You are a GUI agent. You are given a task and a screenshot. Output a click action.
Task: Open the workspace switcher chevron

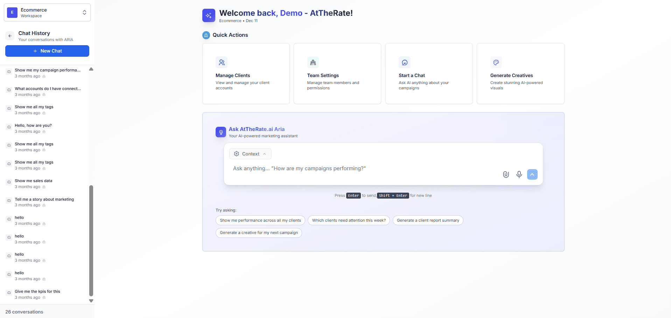[x=84, y=13]
